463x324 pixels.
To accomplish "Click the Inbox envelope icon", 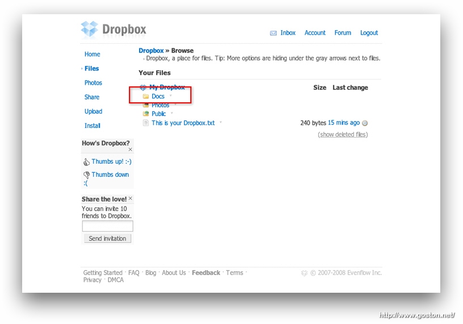I will coord(273,33).
